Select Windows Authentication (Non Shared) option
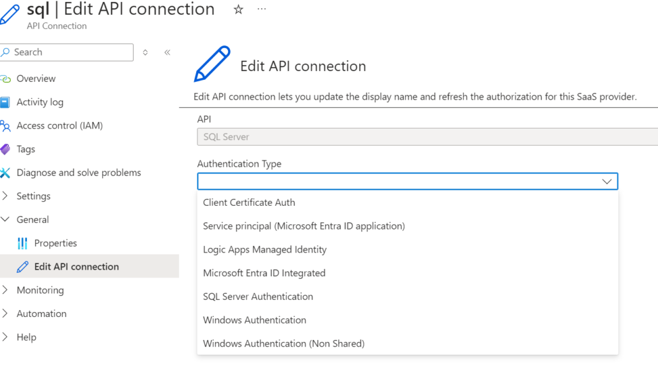The width and height of the screenshot is (658, 365). [x=408, y=343]
